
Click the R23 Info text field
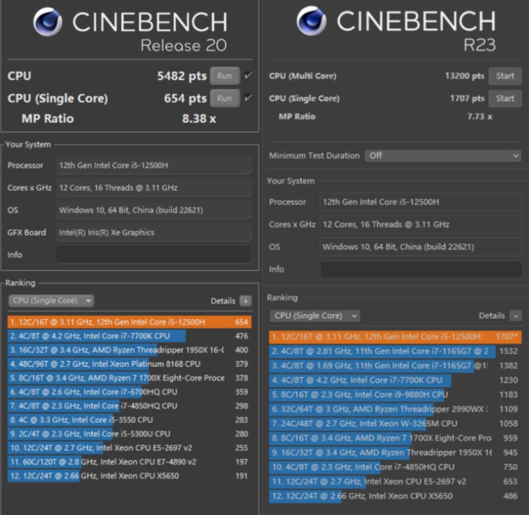click(421, 269)
